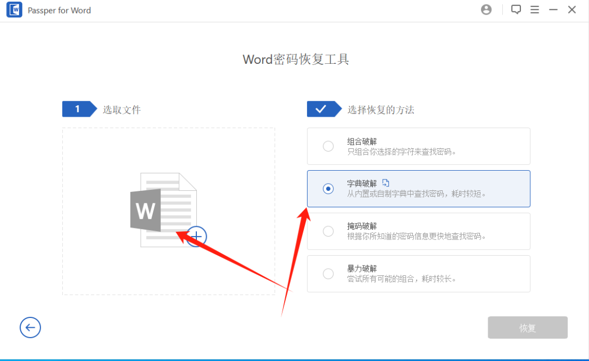This screenshot has height=361, width=589.
Task: Click the blue plus icon to add file
Action: [x=196, y=236]
